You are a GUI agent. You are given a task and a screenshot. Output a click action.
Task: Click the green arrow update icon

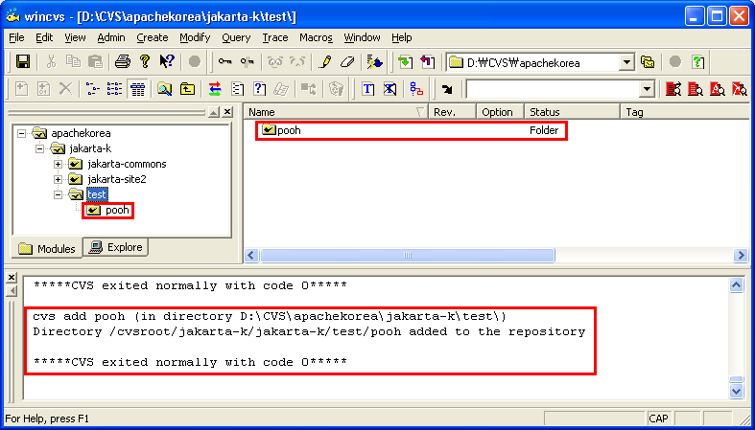(x=405, y=62)
